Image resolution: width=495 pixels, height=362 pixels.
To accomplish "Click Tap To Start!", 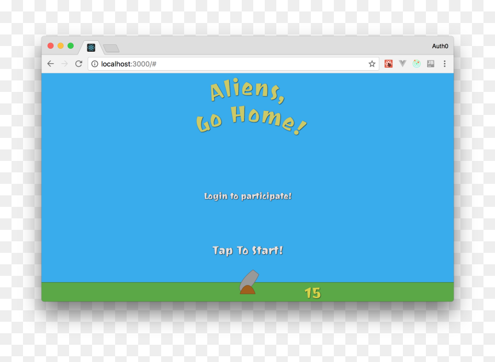I will point(248,251).
